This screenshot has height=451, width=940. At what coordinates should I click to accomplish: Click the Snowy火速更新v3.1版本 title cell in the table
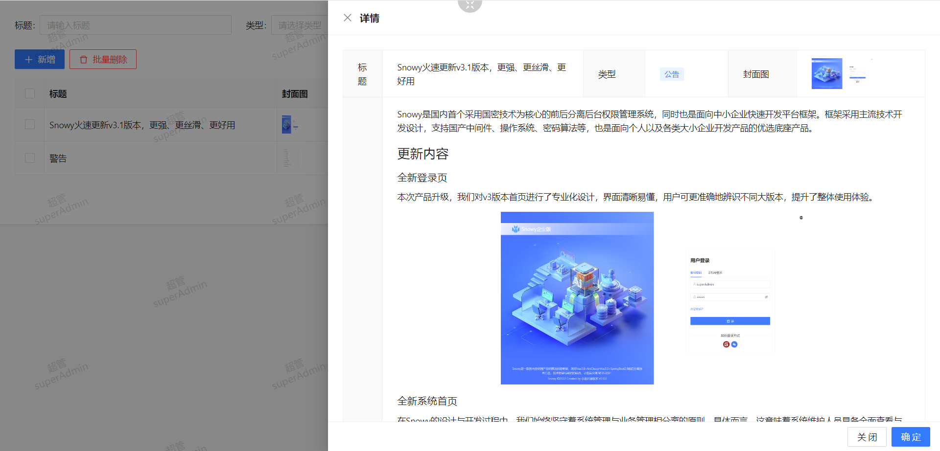point(142,125)
